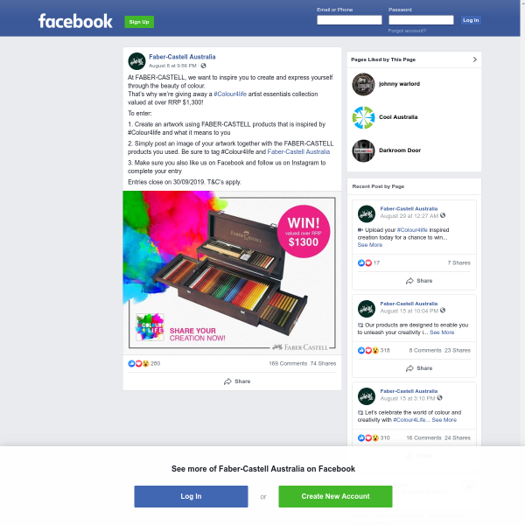Open the WIN $1300 pencil set image

click(232, 272)
